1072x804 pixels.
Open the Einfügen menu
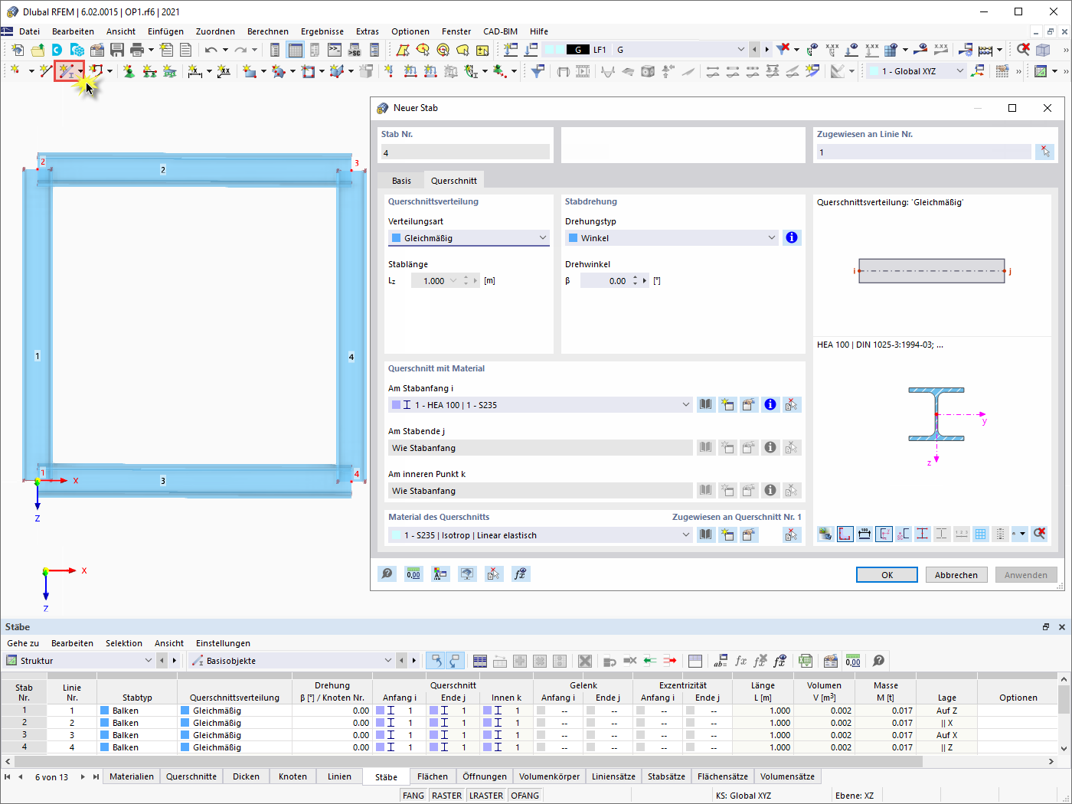[x=165, y=31]
